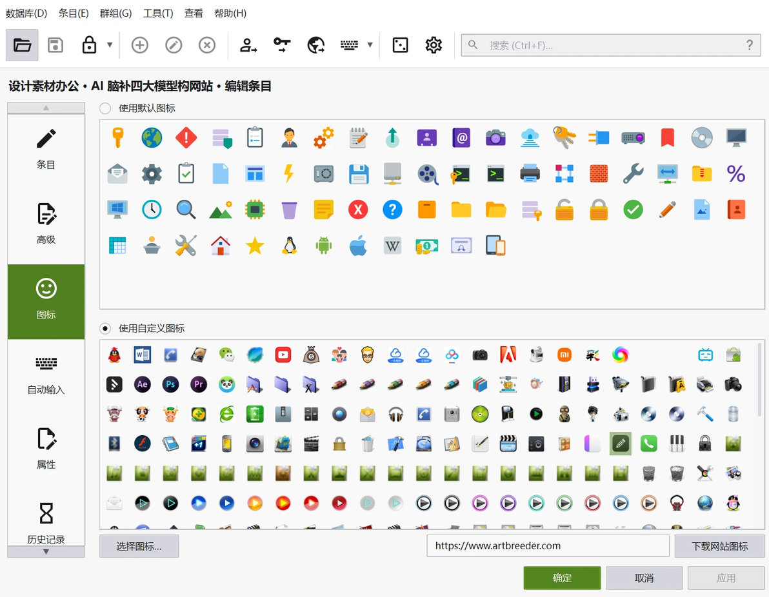The height and width of the screenshot is (597, 769).
Task: Click the 取消 button
Action: (x=644, y=578)
